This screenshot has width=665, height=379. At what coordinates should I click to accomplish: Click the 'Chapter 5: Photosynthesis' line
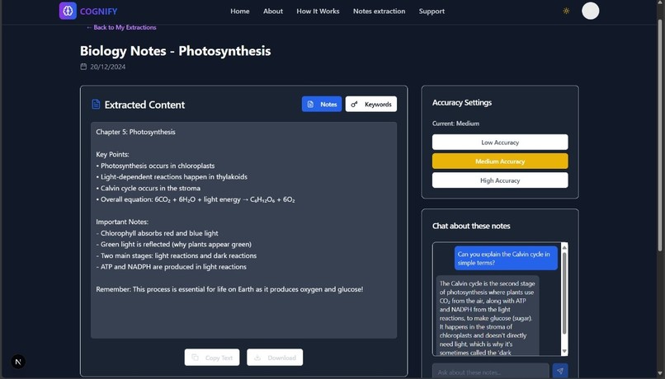135,132
